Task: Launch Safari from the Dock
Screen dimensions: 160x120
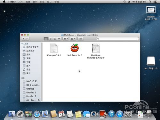Action: (37, 114)
